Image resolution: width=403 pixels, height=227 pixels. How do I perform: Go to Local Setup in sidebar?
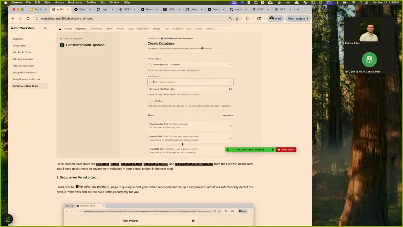(x=19, y=46)
